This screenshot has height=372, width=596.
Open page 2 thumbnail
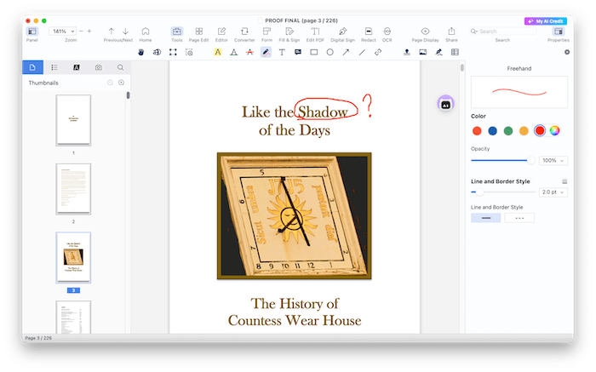[73, 189]
